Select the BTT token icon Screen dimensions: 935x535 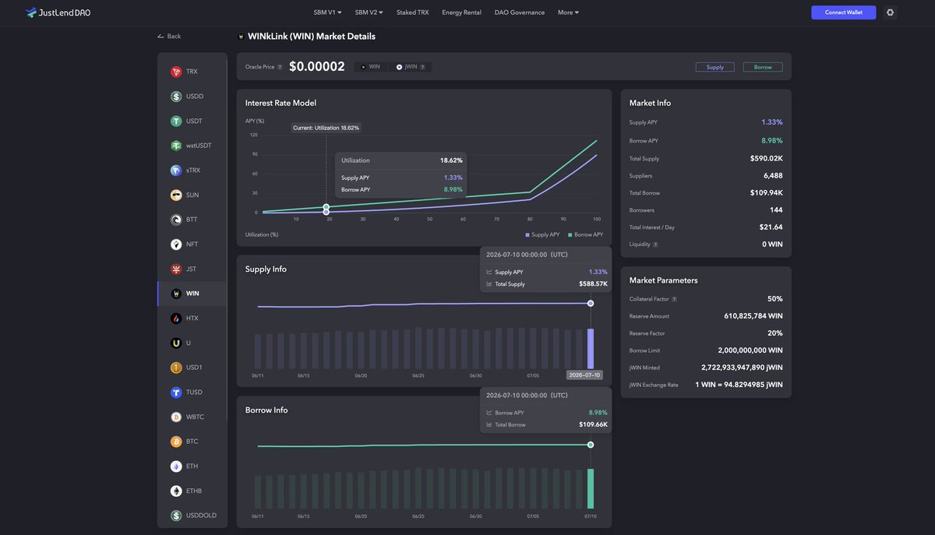(176, 220)
